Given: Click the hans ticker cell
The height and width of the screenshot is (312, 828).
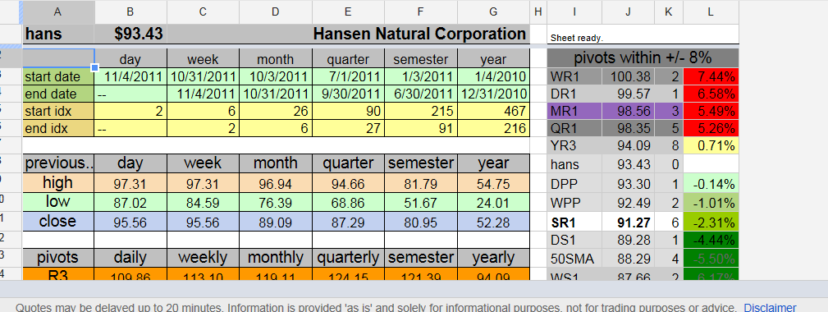Looking at the screenshot, I should (58, 34).
